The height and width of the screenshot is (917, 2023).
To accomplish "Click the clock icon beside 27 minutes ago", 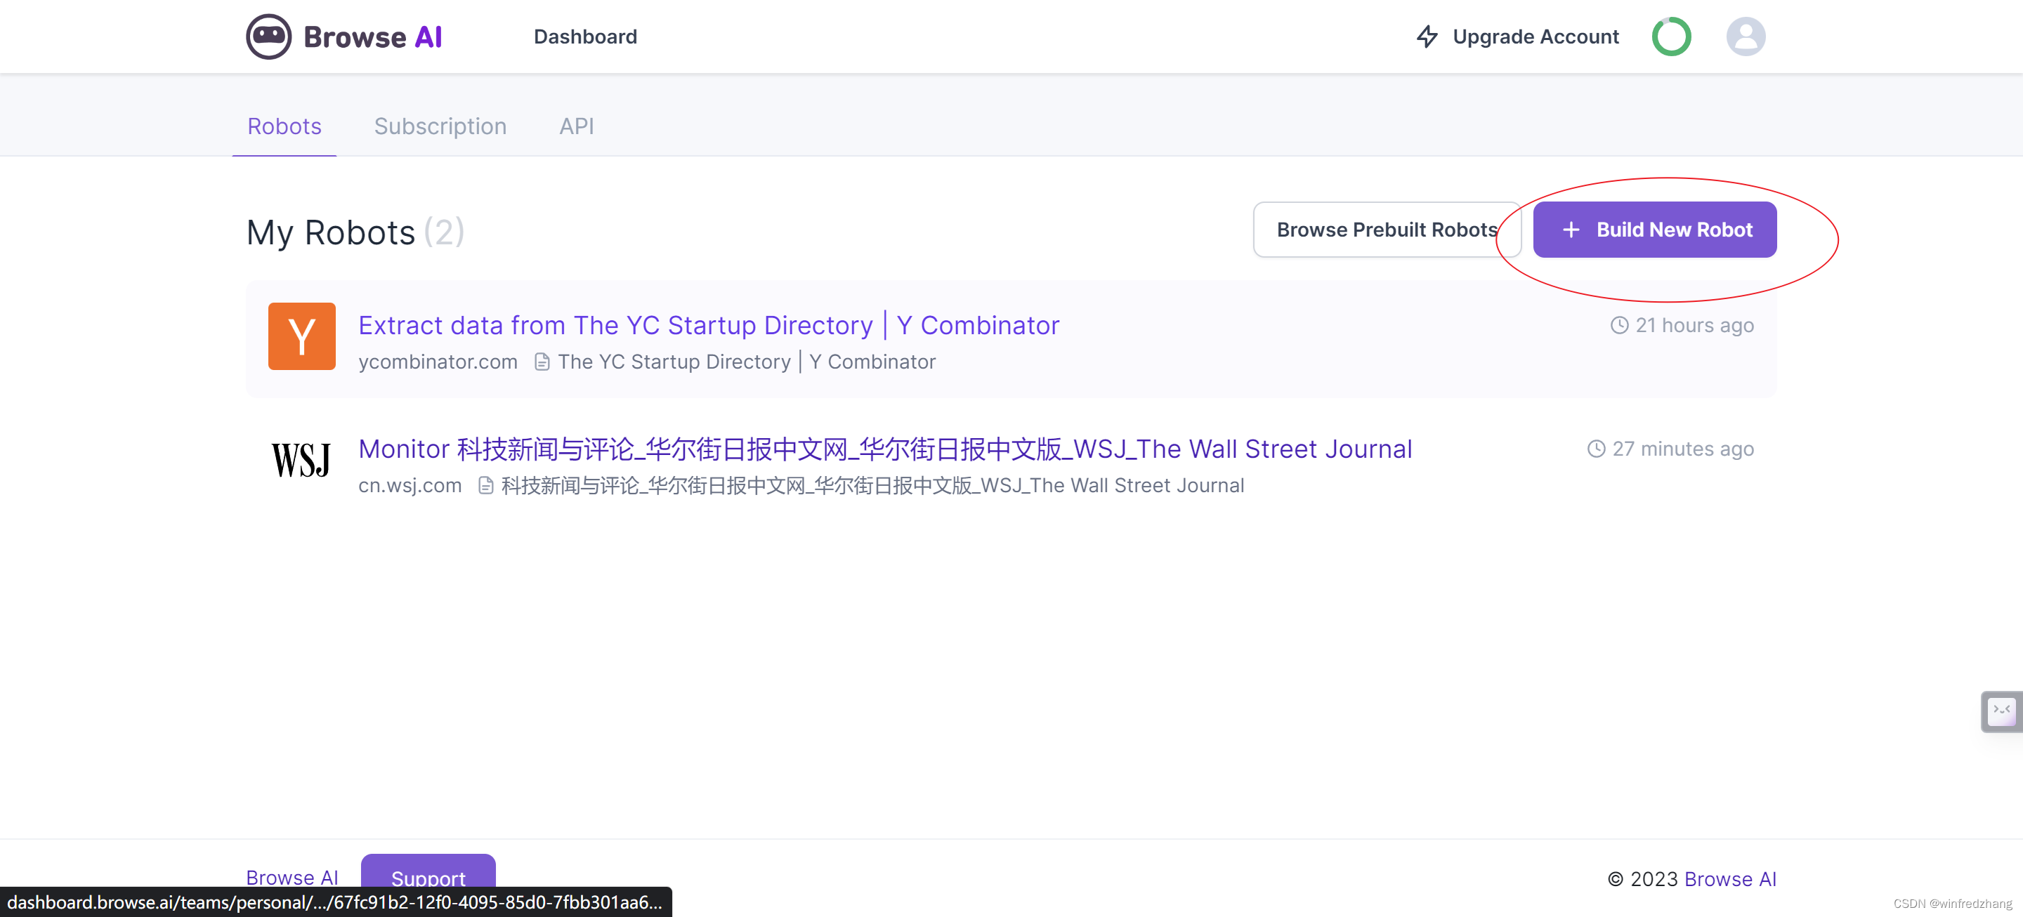I will click(x=1596, y=448).
